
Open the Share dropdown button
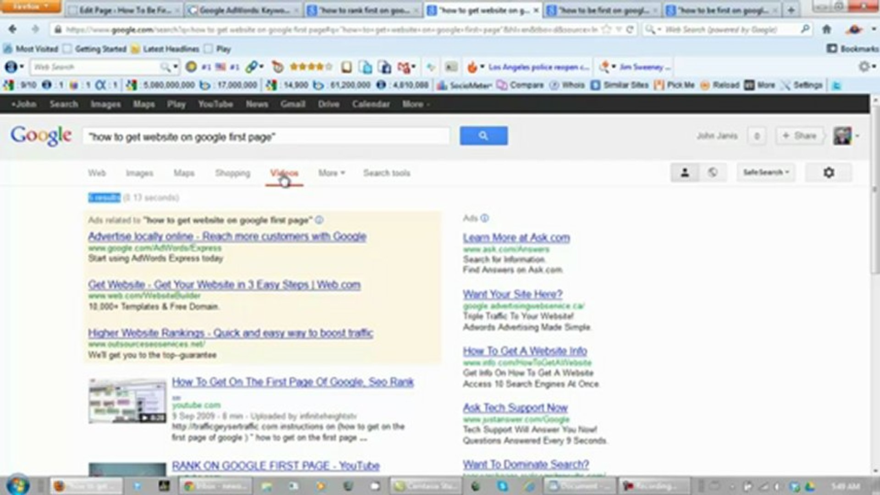[799, 136]
